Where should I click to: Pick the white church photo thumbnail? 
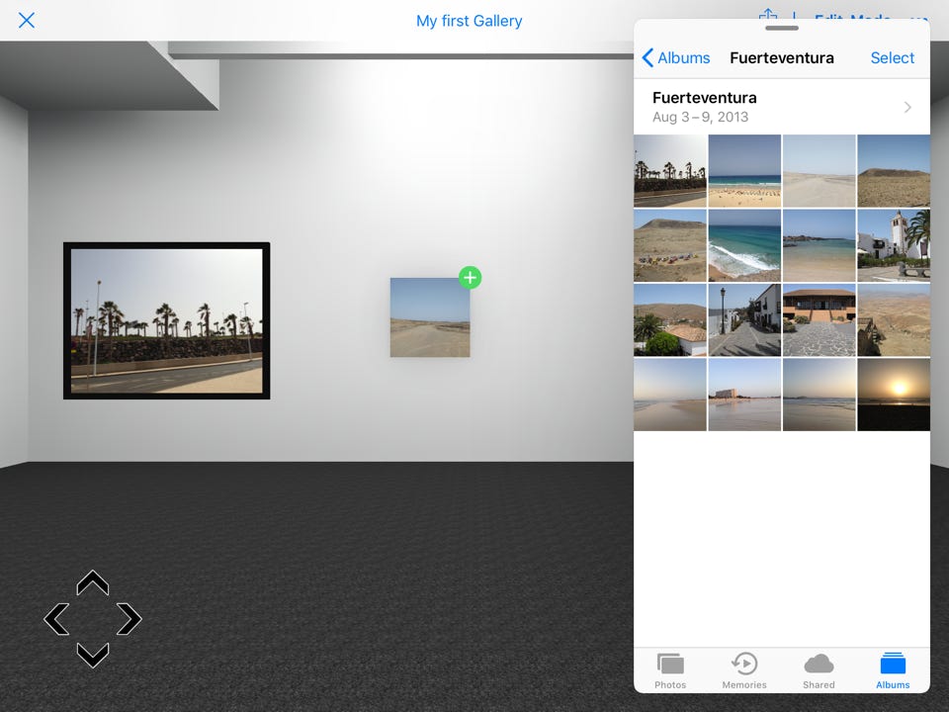tap(894, 245)
